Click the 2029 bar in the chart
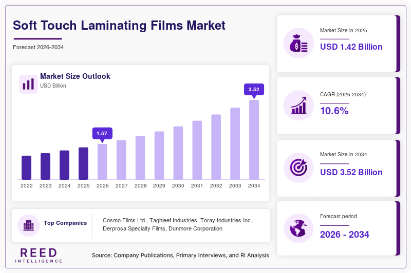This screenshot has width=411, height=273. [159, 156]
